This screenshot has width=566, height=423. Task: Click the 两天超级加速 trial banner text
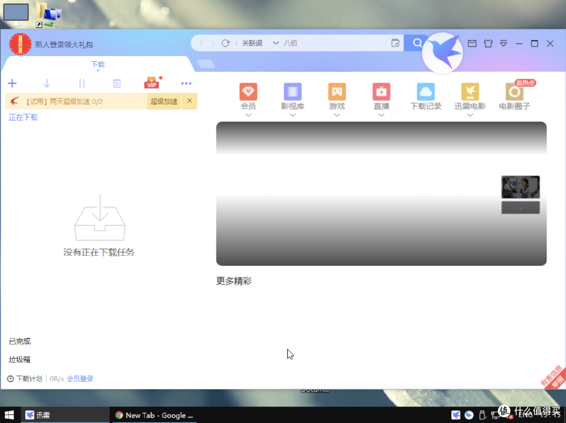point(64,101)
